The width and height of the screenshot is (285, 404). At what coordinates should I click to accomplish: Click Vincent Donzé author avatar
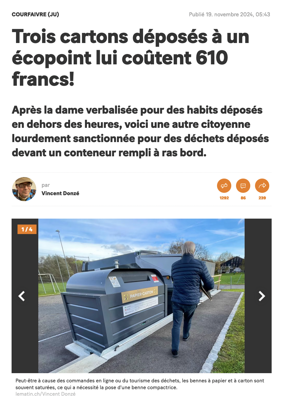24,189
